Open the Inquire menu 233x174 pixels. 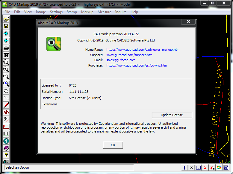(121, 12)
